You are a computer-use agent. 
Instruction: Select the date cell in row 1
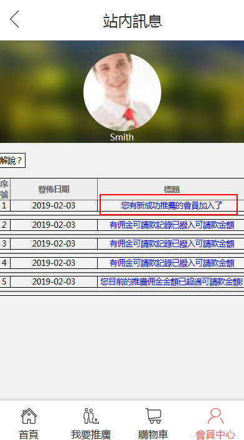[x=54, y=206]
